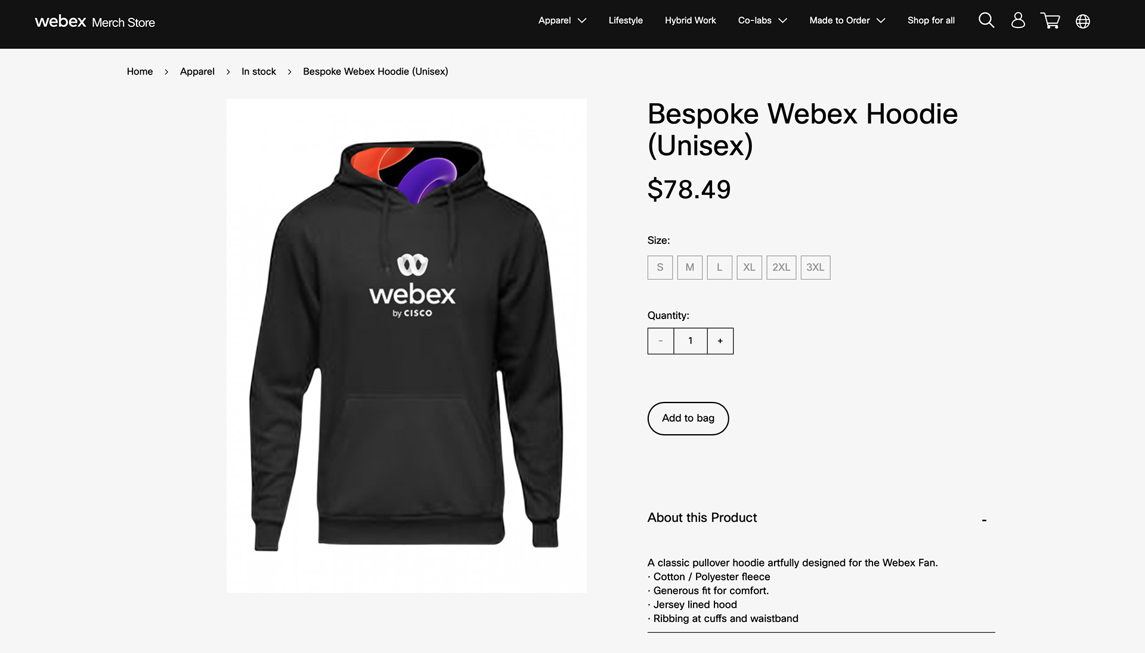Go to the Lifestyle menu item
This screenshot has width=1145, height=653.
point(626,21)
